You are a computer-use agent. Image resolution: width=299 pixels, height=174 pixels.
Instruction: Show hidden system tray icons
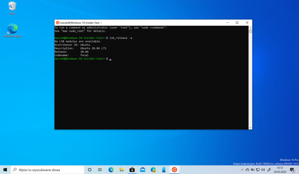coord(242,170)
